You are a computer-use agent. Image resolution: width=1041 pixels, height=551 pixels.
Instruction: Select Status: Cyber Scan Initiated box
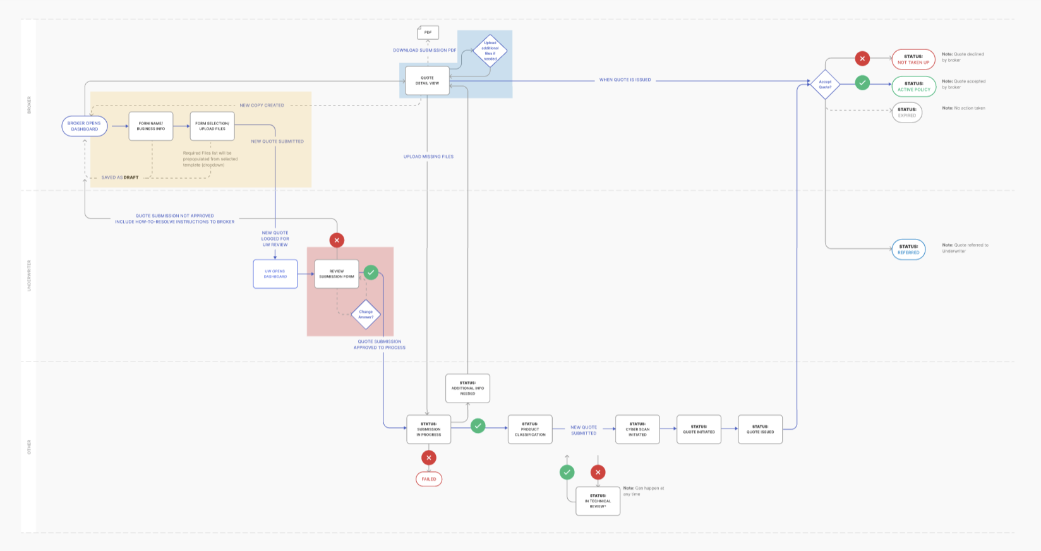tap(637, 429)
